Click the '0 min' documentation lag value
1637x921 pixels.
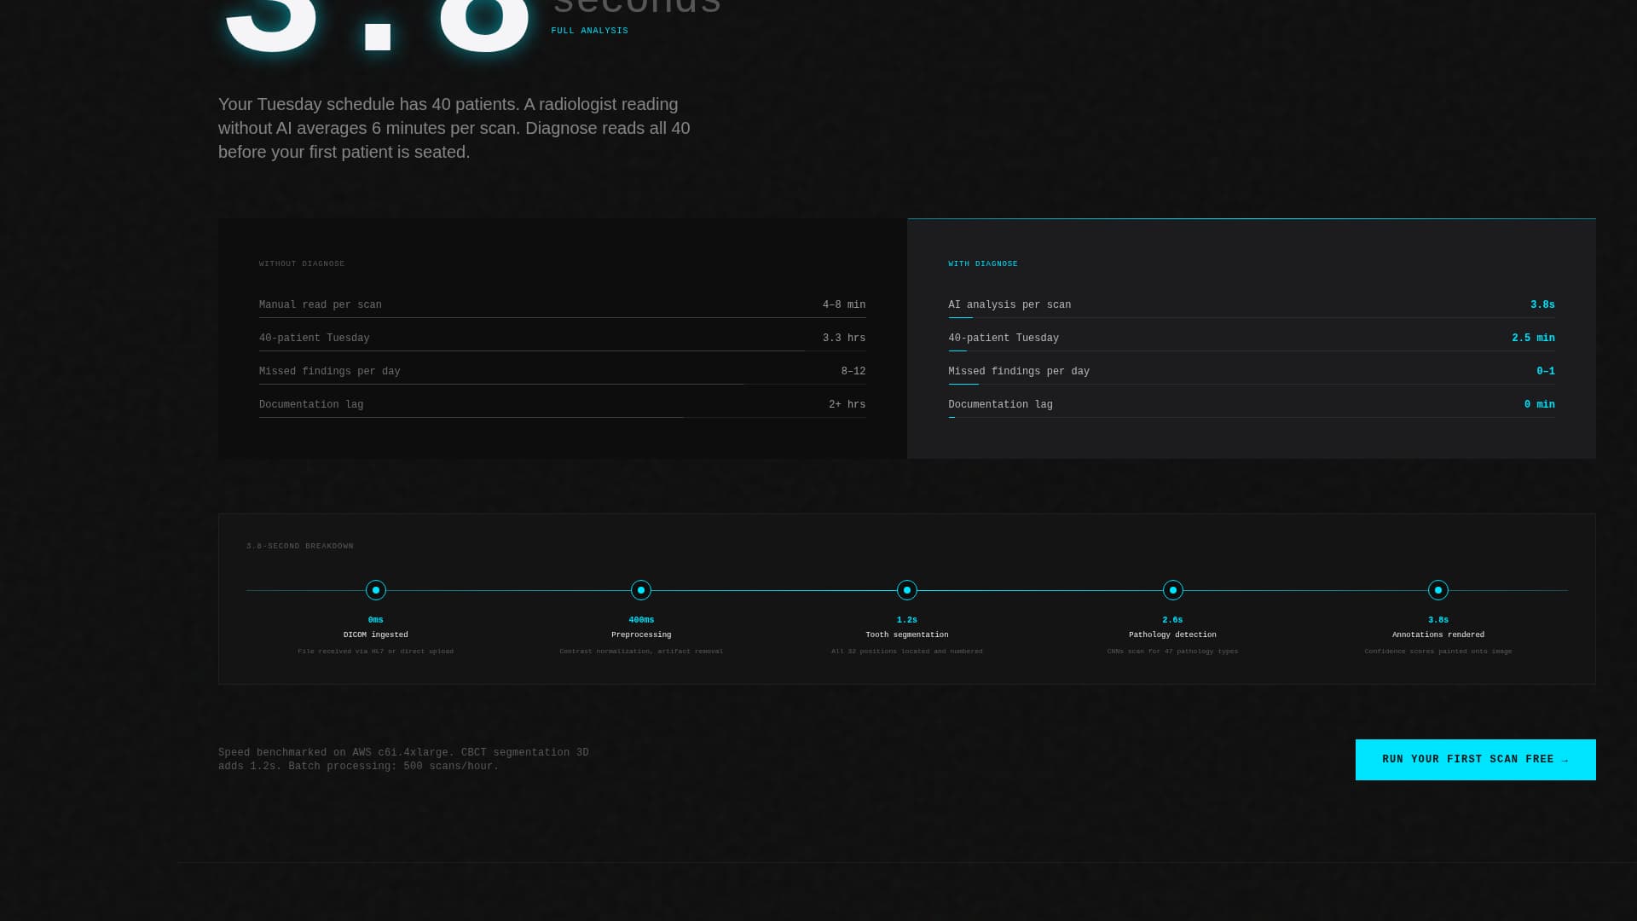point(1540,405)
